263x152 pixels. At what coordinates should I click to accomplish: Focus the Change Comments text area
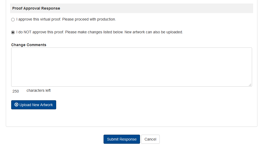coord(131,67)
